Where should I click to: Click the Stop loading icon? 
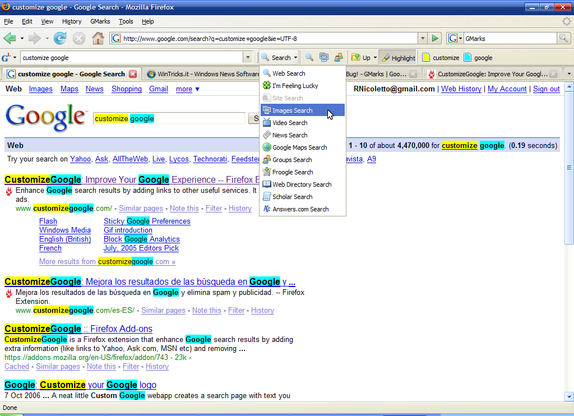tap(78, 38)
